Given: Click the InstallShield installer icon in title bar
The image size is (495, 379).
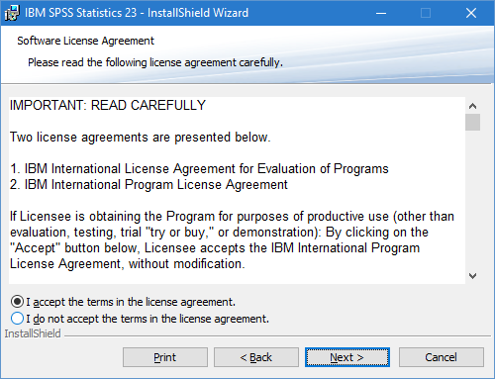Looking at the screenshot, I should pyautogui.click(x=12, y=13).
